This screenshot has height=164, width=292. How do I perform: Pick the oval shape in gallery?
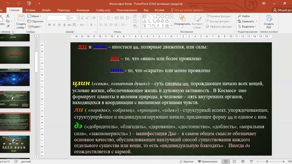162,17
